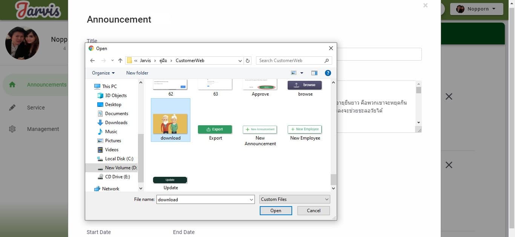Click the refresh icon beside address bar
515x237 pixels.
(x=248, y=61)
